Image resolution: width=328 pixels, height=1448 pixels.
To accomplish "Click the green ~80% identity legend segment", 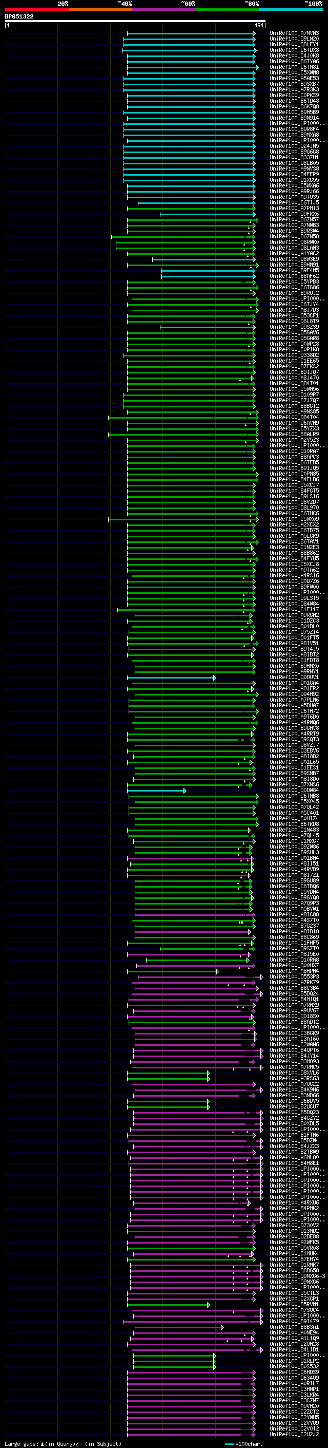I will coord(228,9).
